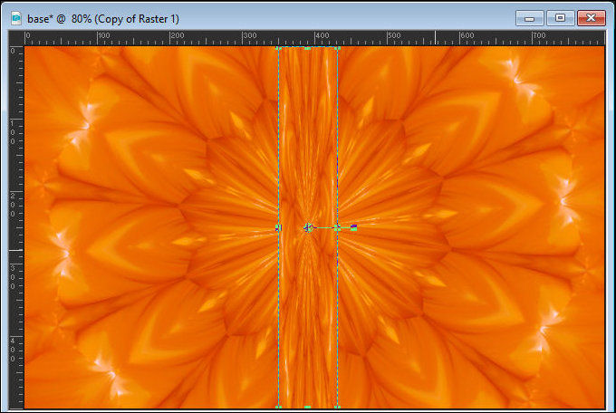Screen dimensions: 616x413
Task: Click the right middle selection handle
Action: click(337, 227)
